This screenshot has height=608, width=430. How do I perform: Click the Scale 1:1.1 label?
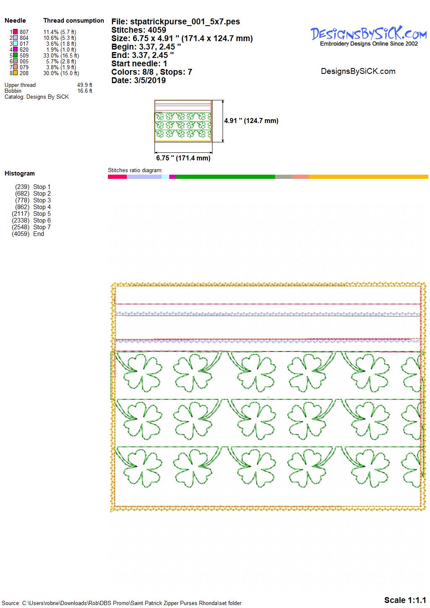click(405, 600)
